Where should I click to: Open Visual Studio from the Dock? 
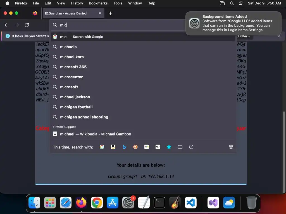click(x=213, y=203)
